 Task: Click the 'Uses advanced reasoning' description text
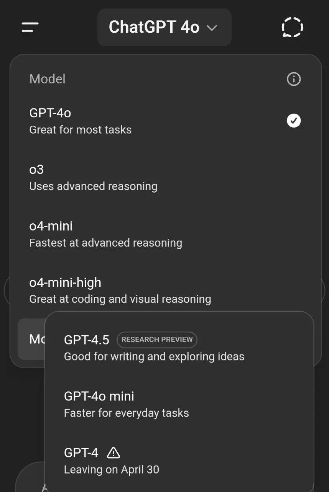pyautogui.click(x=93, y=186)
